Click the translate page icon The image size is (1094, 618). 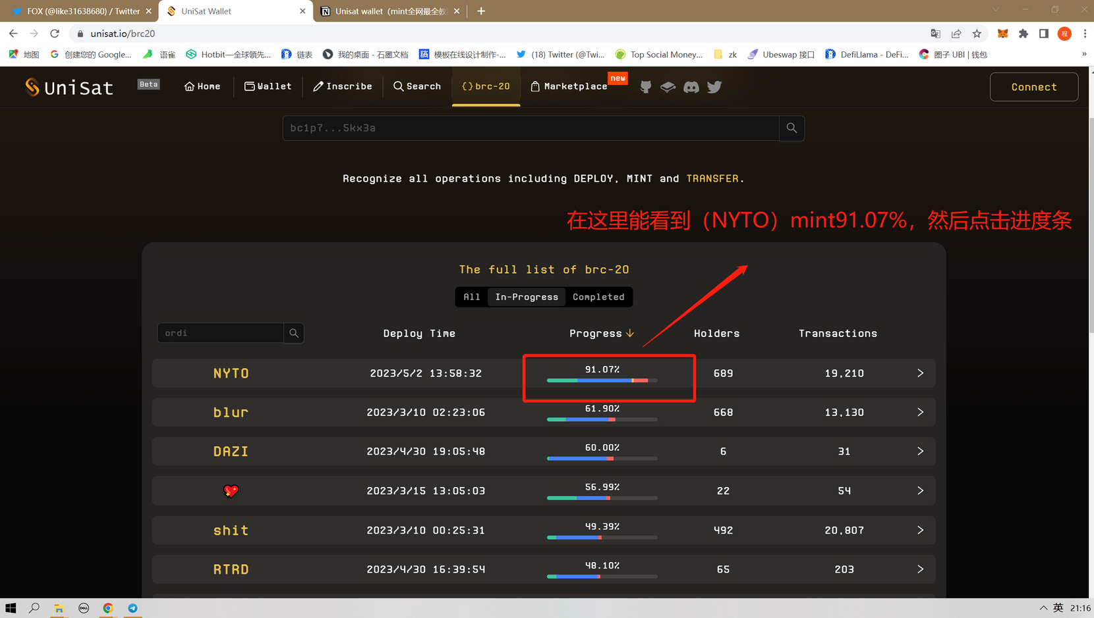[935, 34]
